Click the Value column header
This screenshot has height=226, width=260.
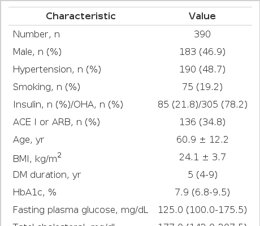202,16
